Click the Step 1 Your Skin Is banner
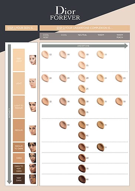 click(x=21, y=28)
